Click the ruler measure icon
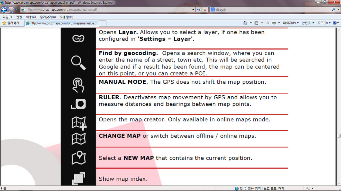341x191 pixels. pos(79,104)
